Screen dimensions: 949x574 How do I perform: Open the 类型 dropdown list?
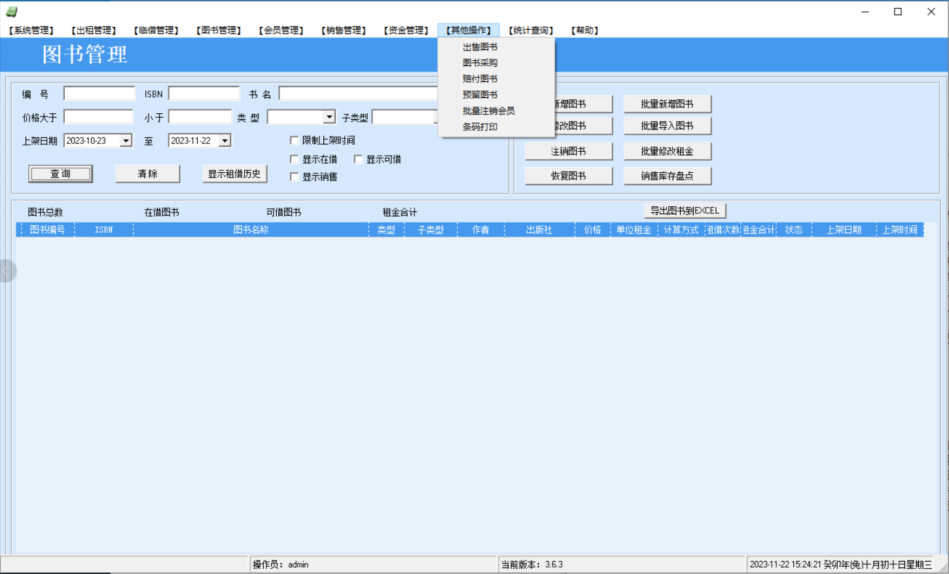(329, 117)
